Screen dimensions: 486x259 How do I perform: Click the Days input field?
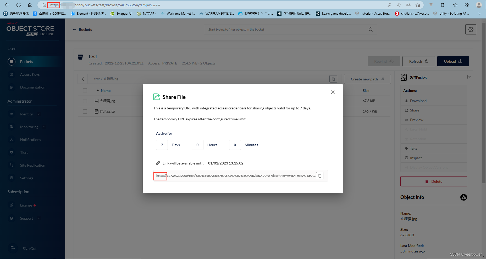coord(162,145)
